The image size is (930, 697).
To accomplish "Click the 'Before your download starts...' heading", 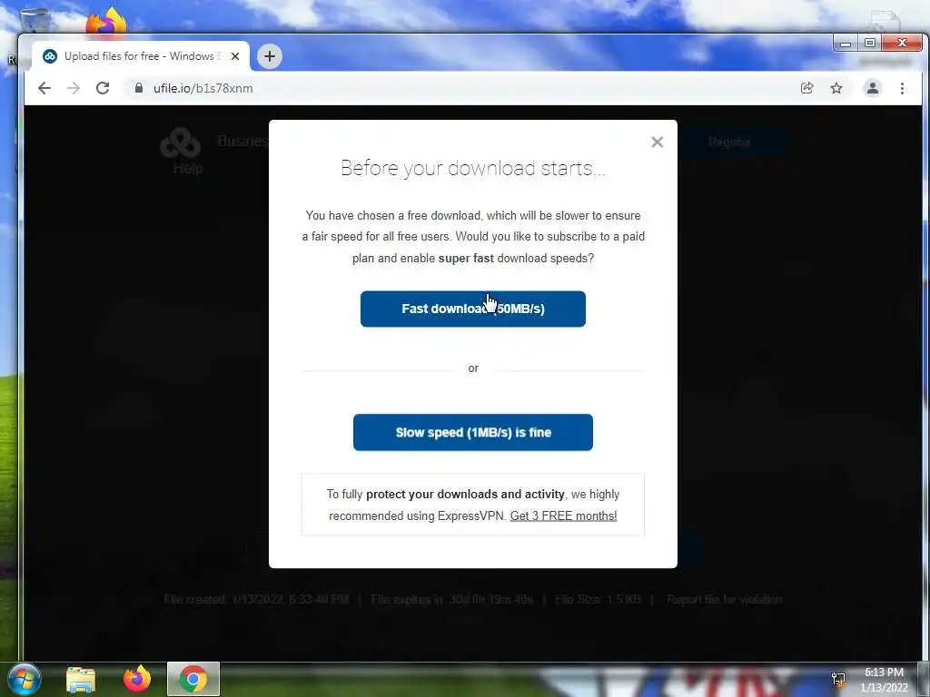I will pyautogui.click(x=472, y=168).
